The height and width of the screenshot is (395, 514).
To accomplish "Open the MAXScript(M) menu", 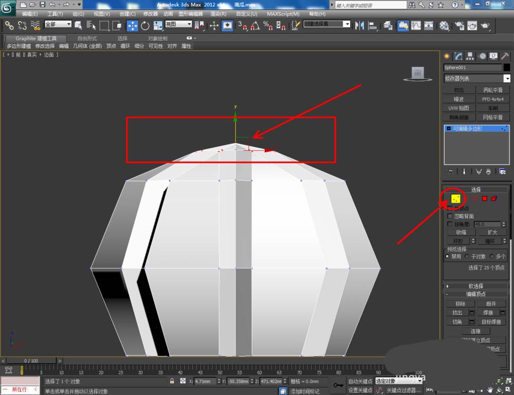I will click(283, 14).
